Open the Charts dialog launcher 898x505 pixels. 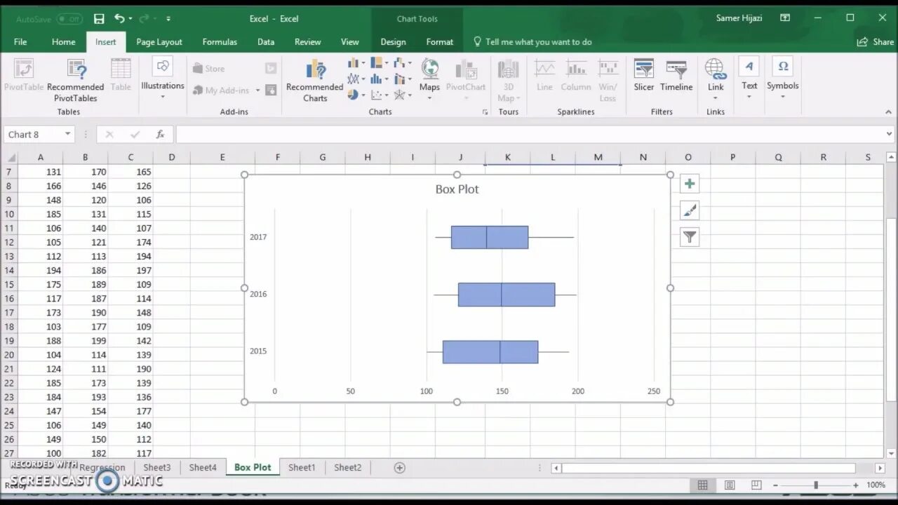pos(485,112)
